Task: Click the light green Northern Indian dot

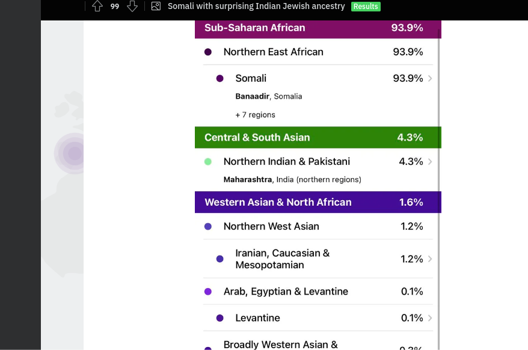Action: (208, 162)
